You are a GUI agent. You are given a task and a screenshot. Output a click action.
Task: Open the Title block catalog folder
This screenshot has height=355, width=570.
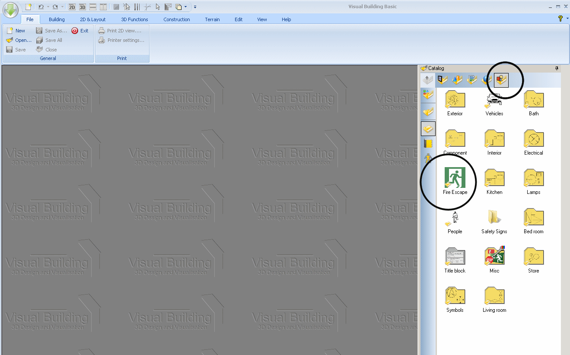(455, 261)
